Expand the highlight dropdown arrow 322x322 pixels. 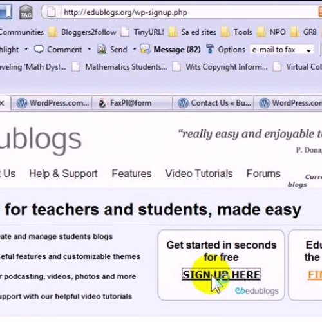pyautogui.click(x=26, y=50)
